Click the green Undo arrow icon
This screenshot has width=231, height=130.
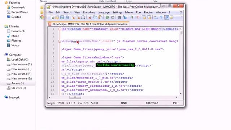pos(107,17)
